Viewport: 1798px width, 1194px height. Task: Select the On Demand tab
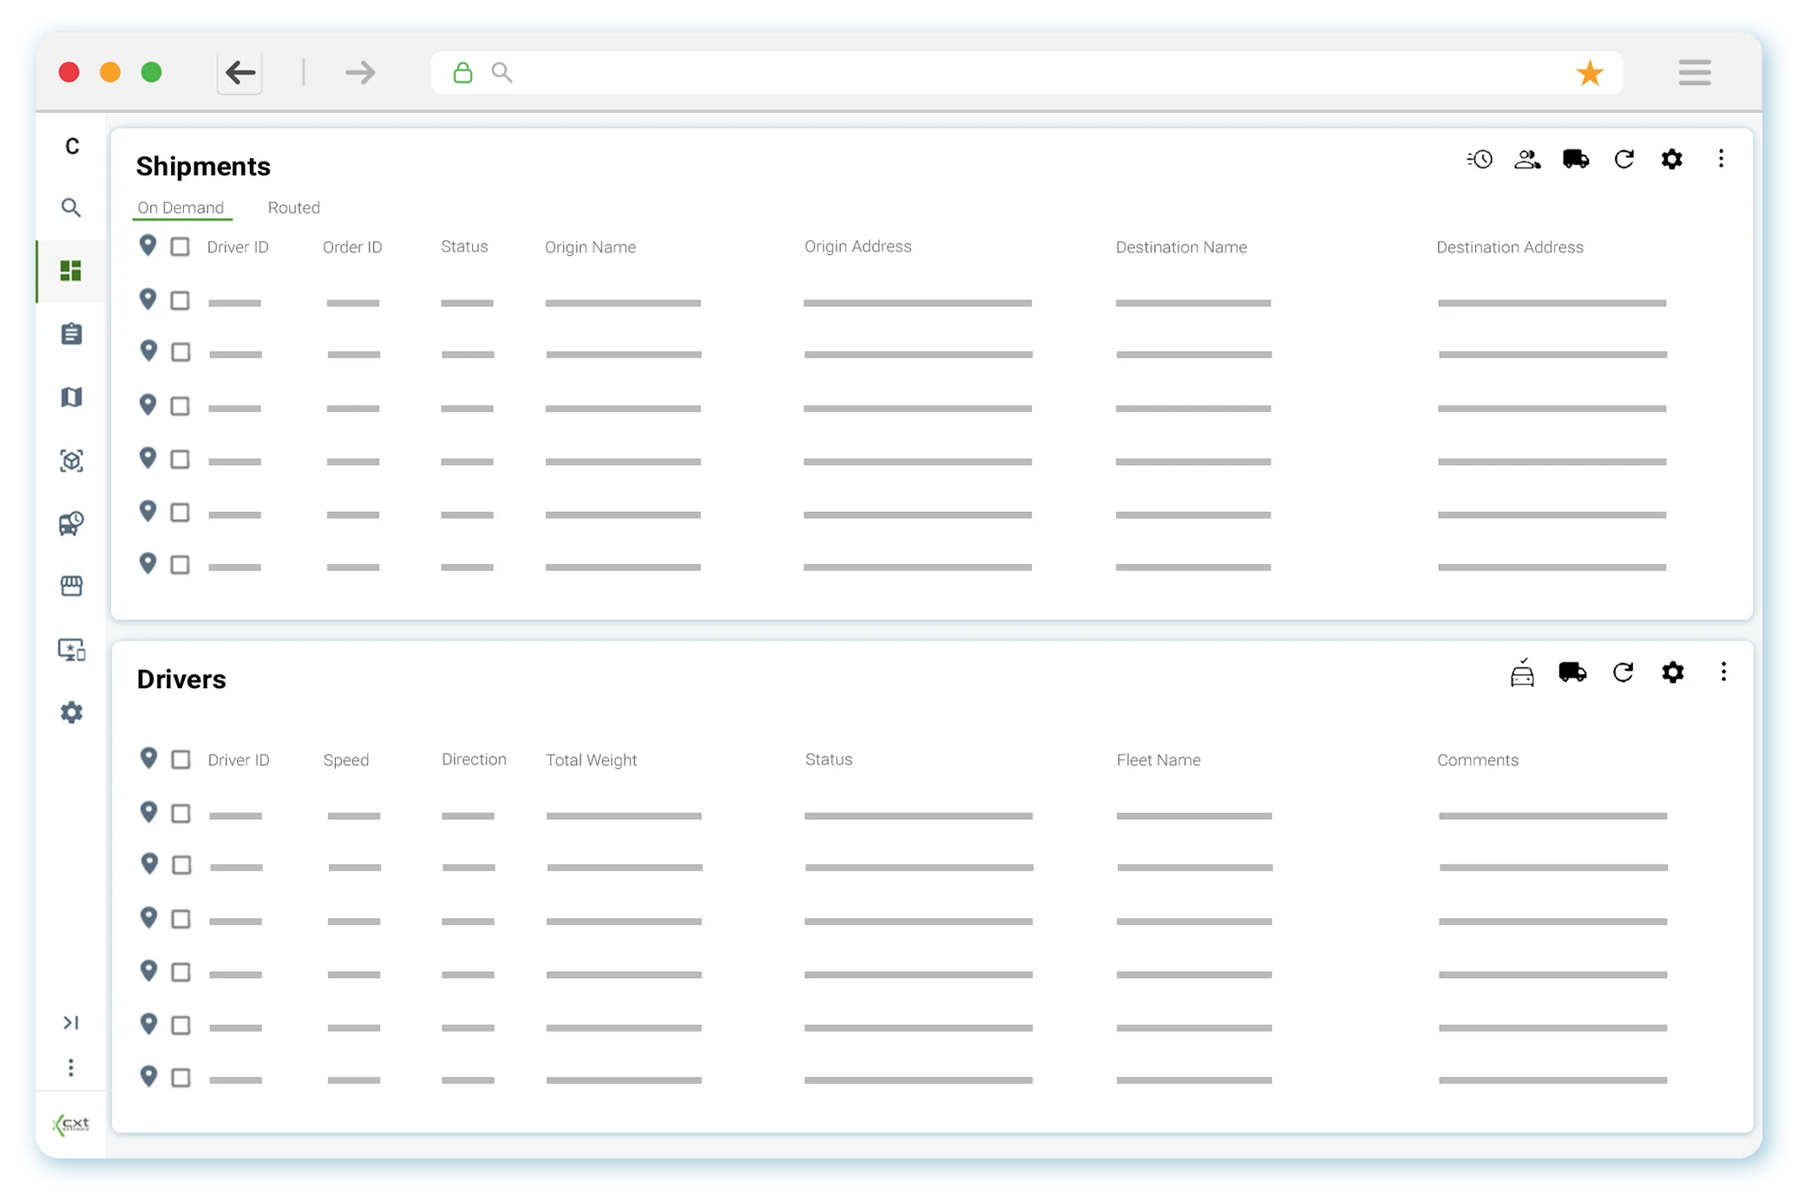coord(180,208)
